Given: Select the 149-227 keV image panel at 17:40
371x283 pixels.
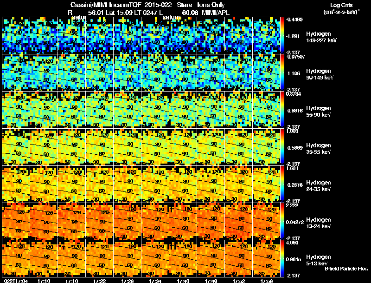Looking at the screenshot, I should (x=183, y=35).
